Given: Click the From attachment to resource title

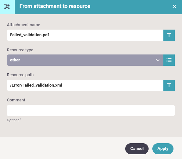Looking at the screenshot, I should tap(55, 6).
